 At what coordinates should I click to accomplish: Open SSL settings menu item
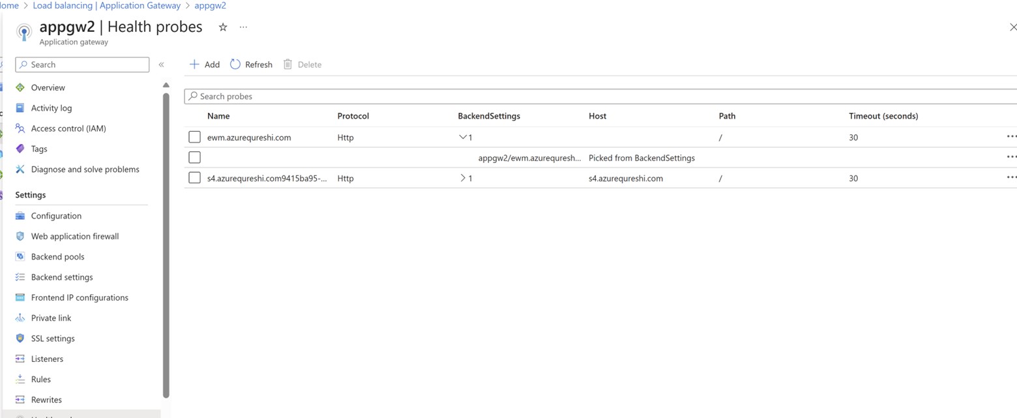pos(53,338)
